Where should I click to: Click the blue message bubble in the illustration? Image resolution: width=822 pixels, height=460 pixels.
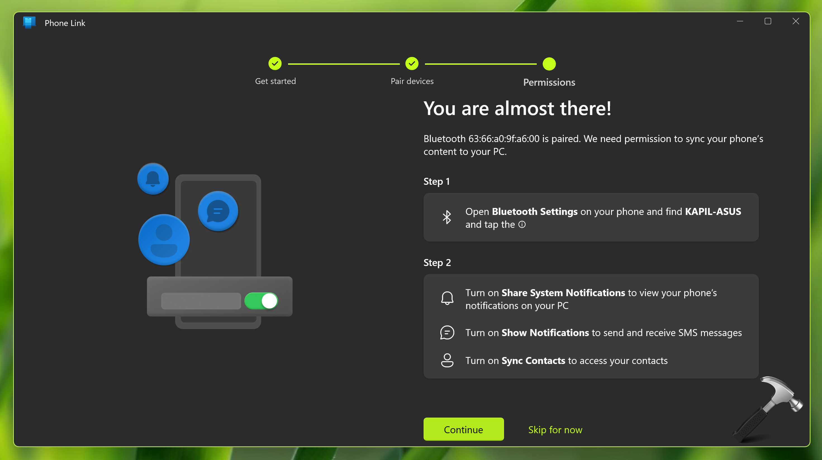click(218, 211)
